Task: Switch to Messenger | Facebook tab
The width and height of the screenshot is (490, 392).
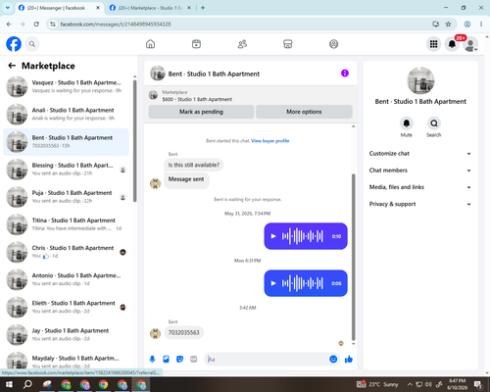Action: tap(59, 8)
